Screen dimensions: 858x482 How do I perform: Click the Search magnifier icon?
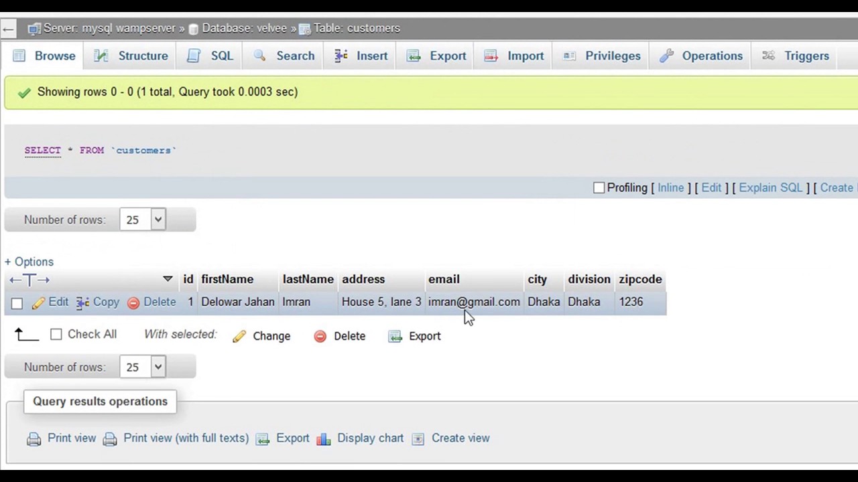(x=259, y=56)
